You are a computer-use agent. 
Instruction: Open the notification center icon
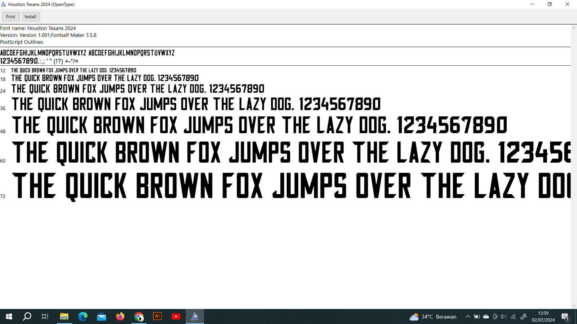pyautogui.click(x=565, y=317)
